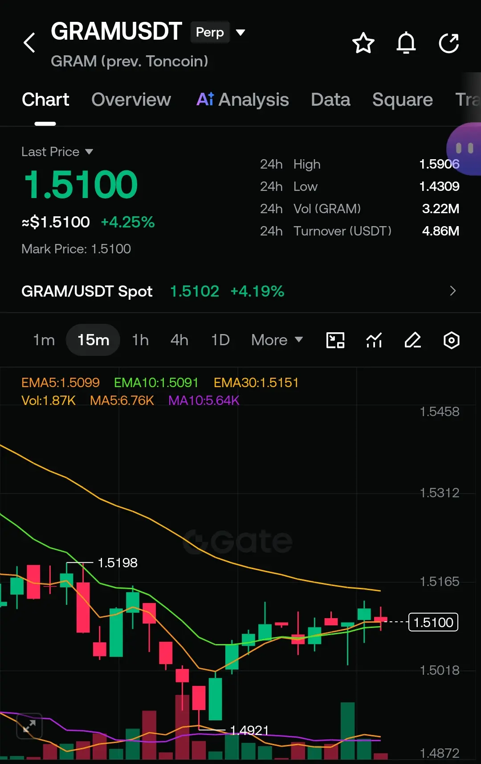Tap the chevron on Spot row

click(x=453, y=291)
